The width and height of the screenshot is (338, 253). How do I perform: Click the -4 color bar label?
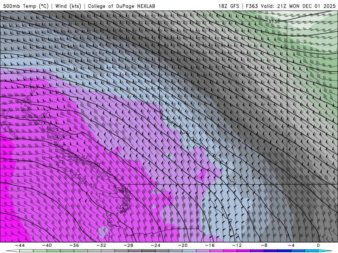(x=291, y=245)
